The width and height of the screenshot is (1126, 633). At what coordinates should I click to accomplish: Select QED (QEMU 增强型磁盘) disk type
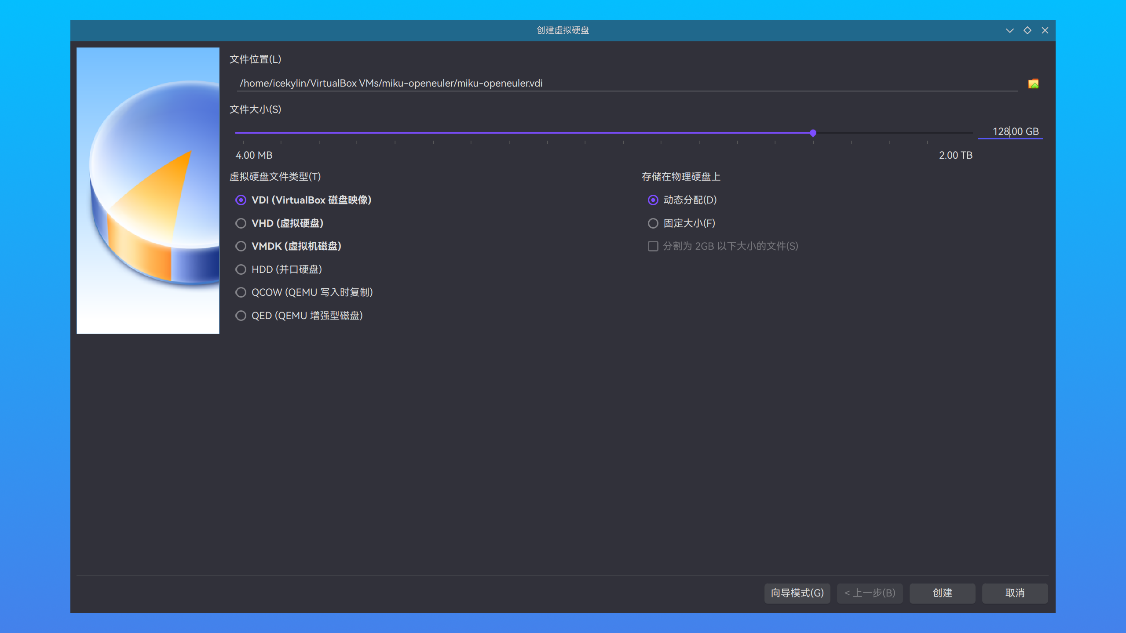[x=299, y=316]
